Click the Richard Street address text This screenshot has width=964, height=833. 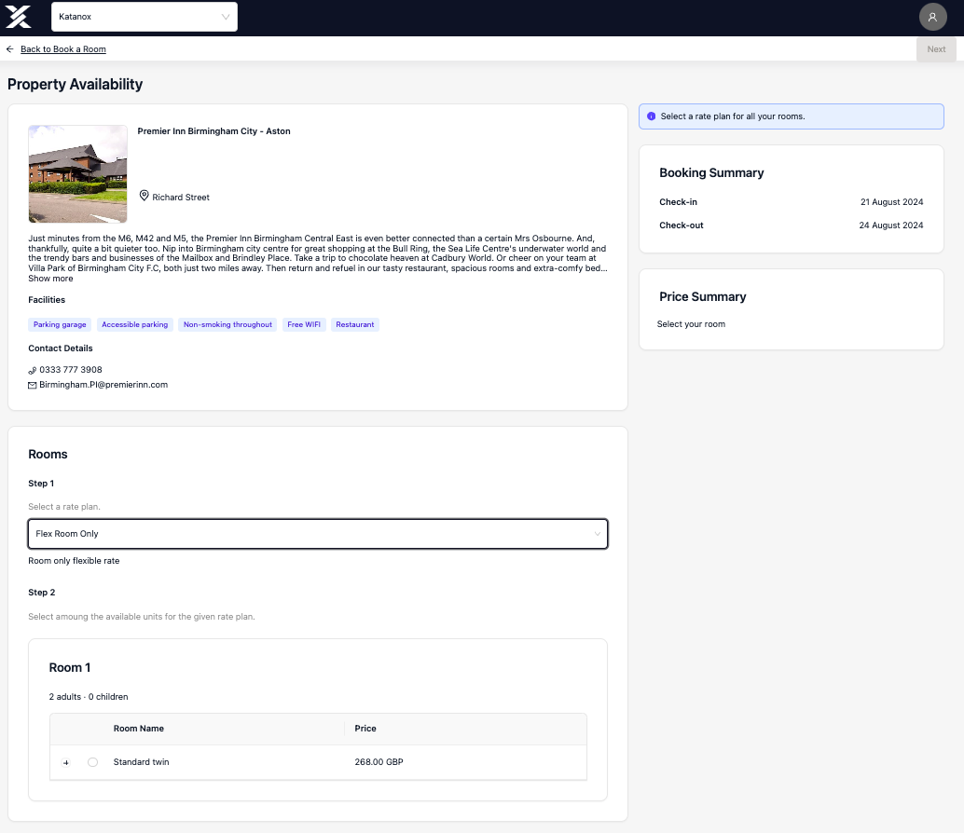pos(181,198)
